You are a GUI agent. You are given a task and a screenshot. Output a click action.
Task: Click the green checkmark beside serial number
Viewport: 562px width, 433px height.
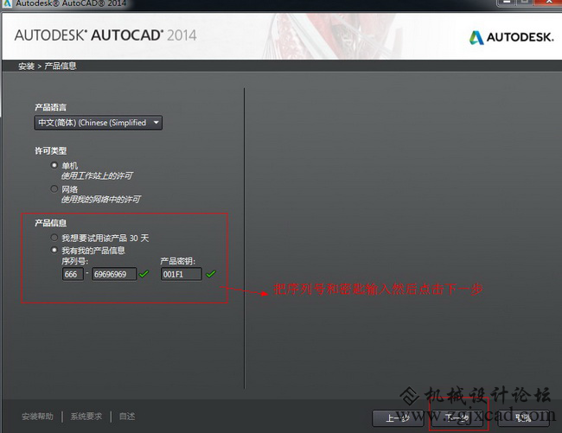point(144,274)
